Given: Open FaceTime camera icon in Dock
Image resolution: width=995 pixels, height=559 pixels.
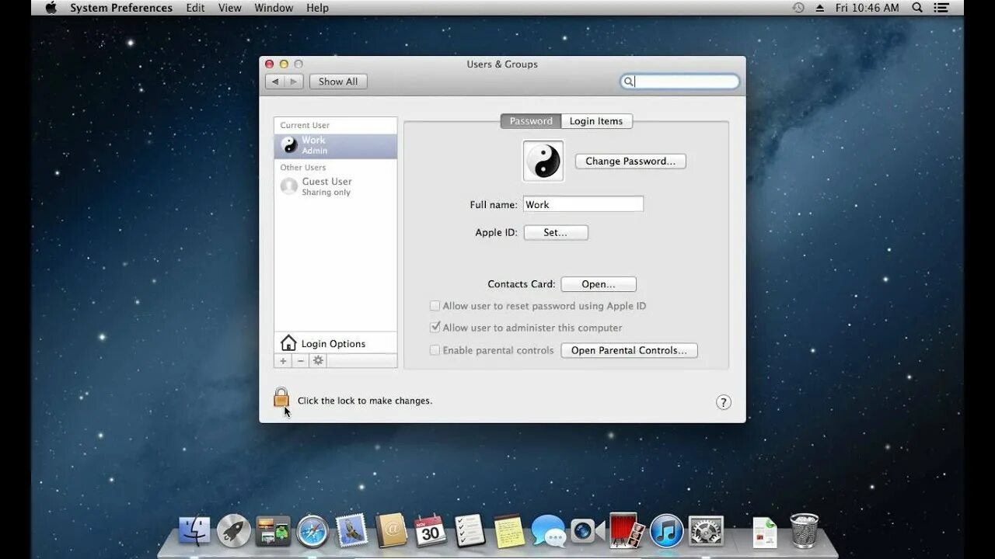Looking at the screenshot, I should pyautogui.click(x=588, y=531).
